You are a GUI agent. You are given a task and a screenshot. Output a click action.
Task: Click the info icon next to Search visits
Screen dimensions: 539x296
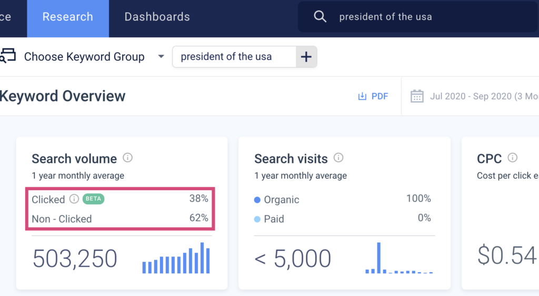pos(338,158)
